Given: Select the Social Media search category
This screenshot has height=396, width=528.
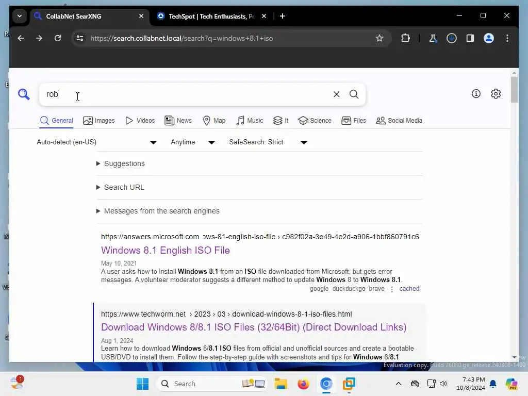Looking at the screenshot, I should (399, 121).
